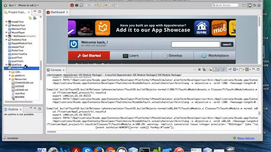
Task: Click the Dashboard search input field
Action: (196, 44)
